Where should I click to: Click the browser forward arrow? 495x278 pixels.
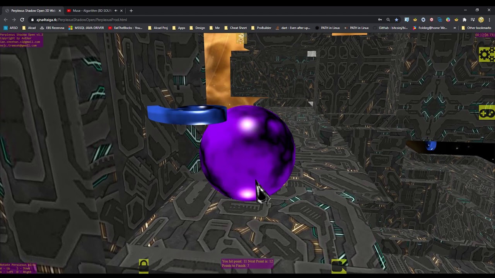click(14, 20)
